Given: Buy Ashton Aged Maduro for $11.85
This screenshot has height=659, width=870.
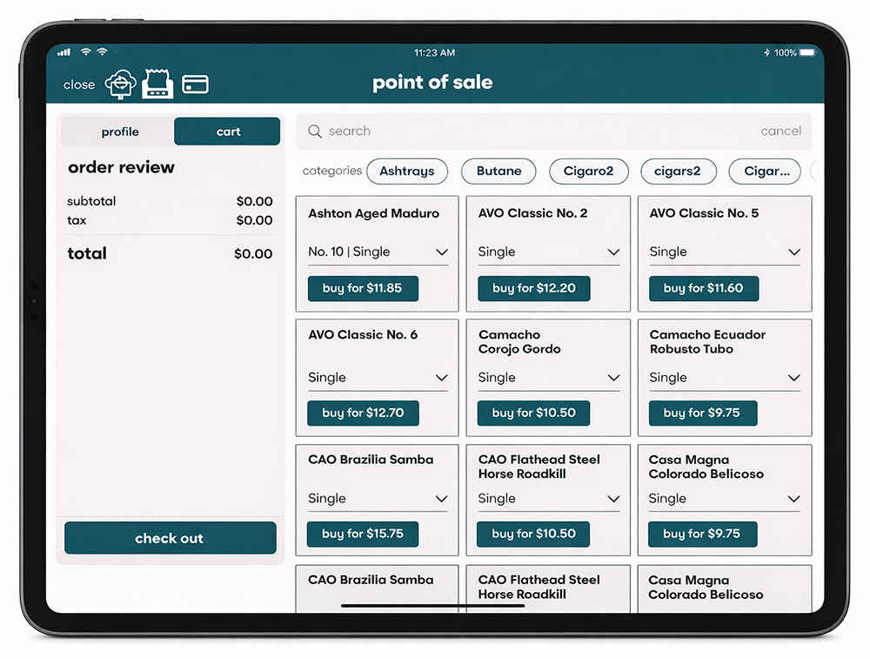Looking at the screenshot, I should (363, 289).
